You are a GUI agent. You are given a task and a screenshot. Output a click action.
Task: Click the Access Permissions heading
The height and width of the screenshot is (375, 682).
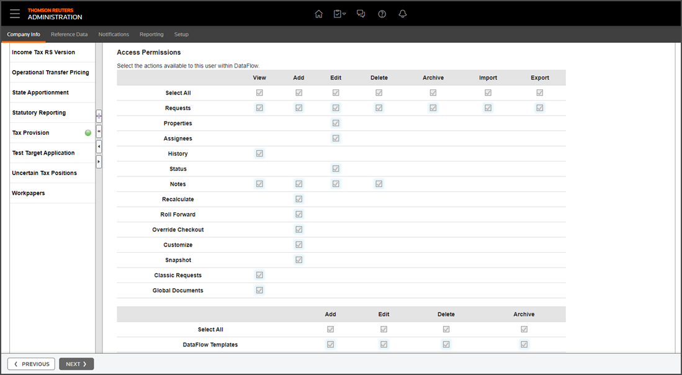click(149, 52)
